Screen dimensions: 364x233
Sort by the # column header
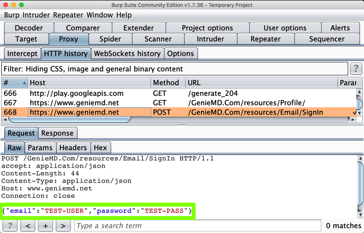[14, 83]
